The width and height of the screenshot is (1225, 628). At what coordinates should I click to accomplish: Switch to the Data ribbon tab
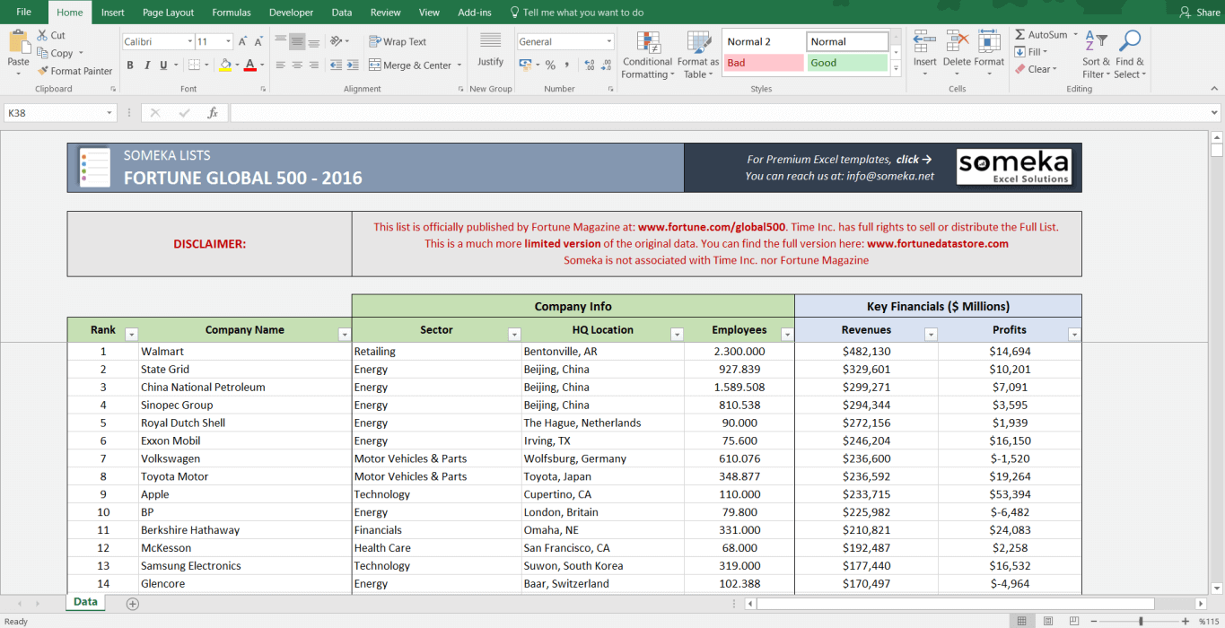tap(341, 13)
